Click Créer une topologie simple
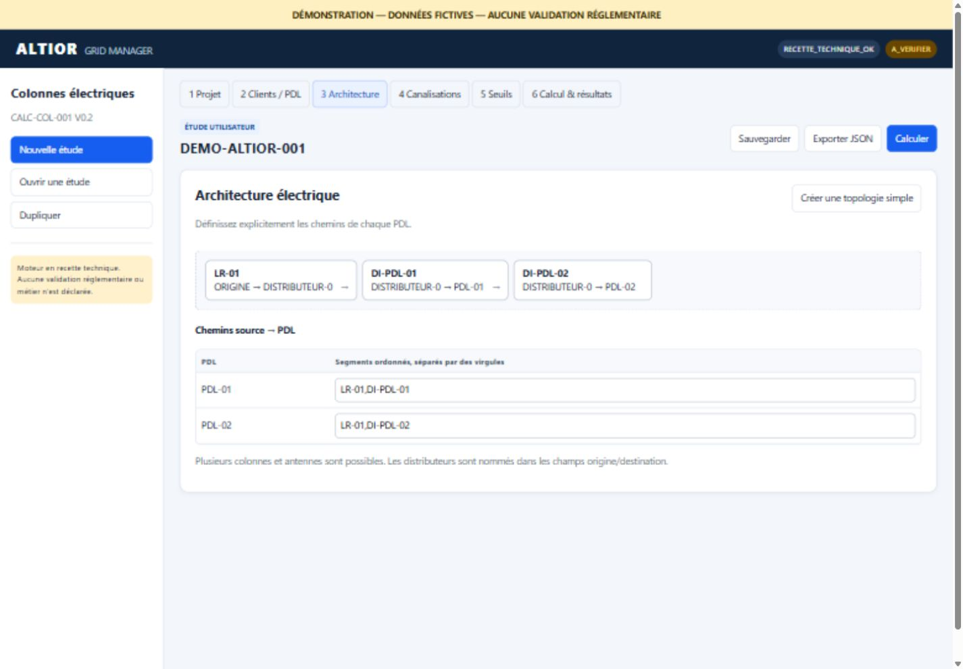Image resolution: width=963 pixels, height=669 pixels. pyautogui.click(x=856, y=198)
